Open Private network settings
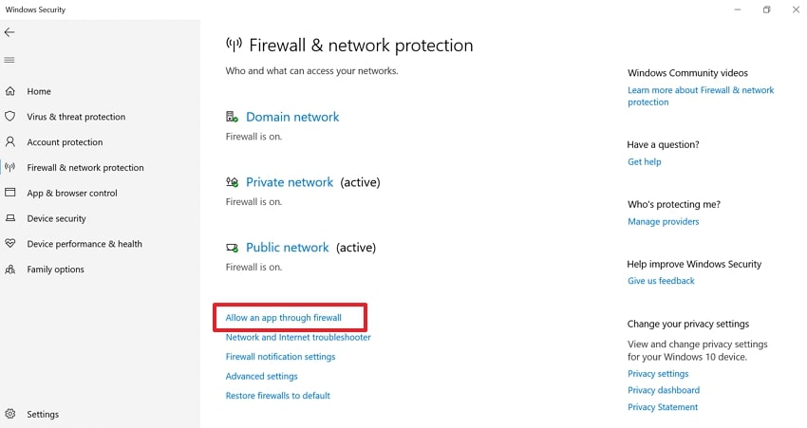The image size is (807, 428). click(x=290, y=182)
